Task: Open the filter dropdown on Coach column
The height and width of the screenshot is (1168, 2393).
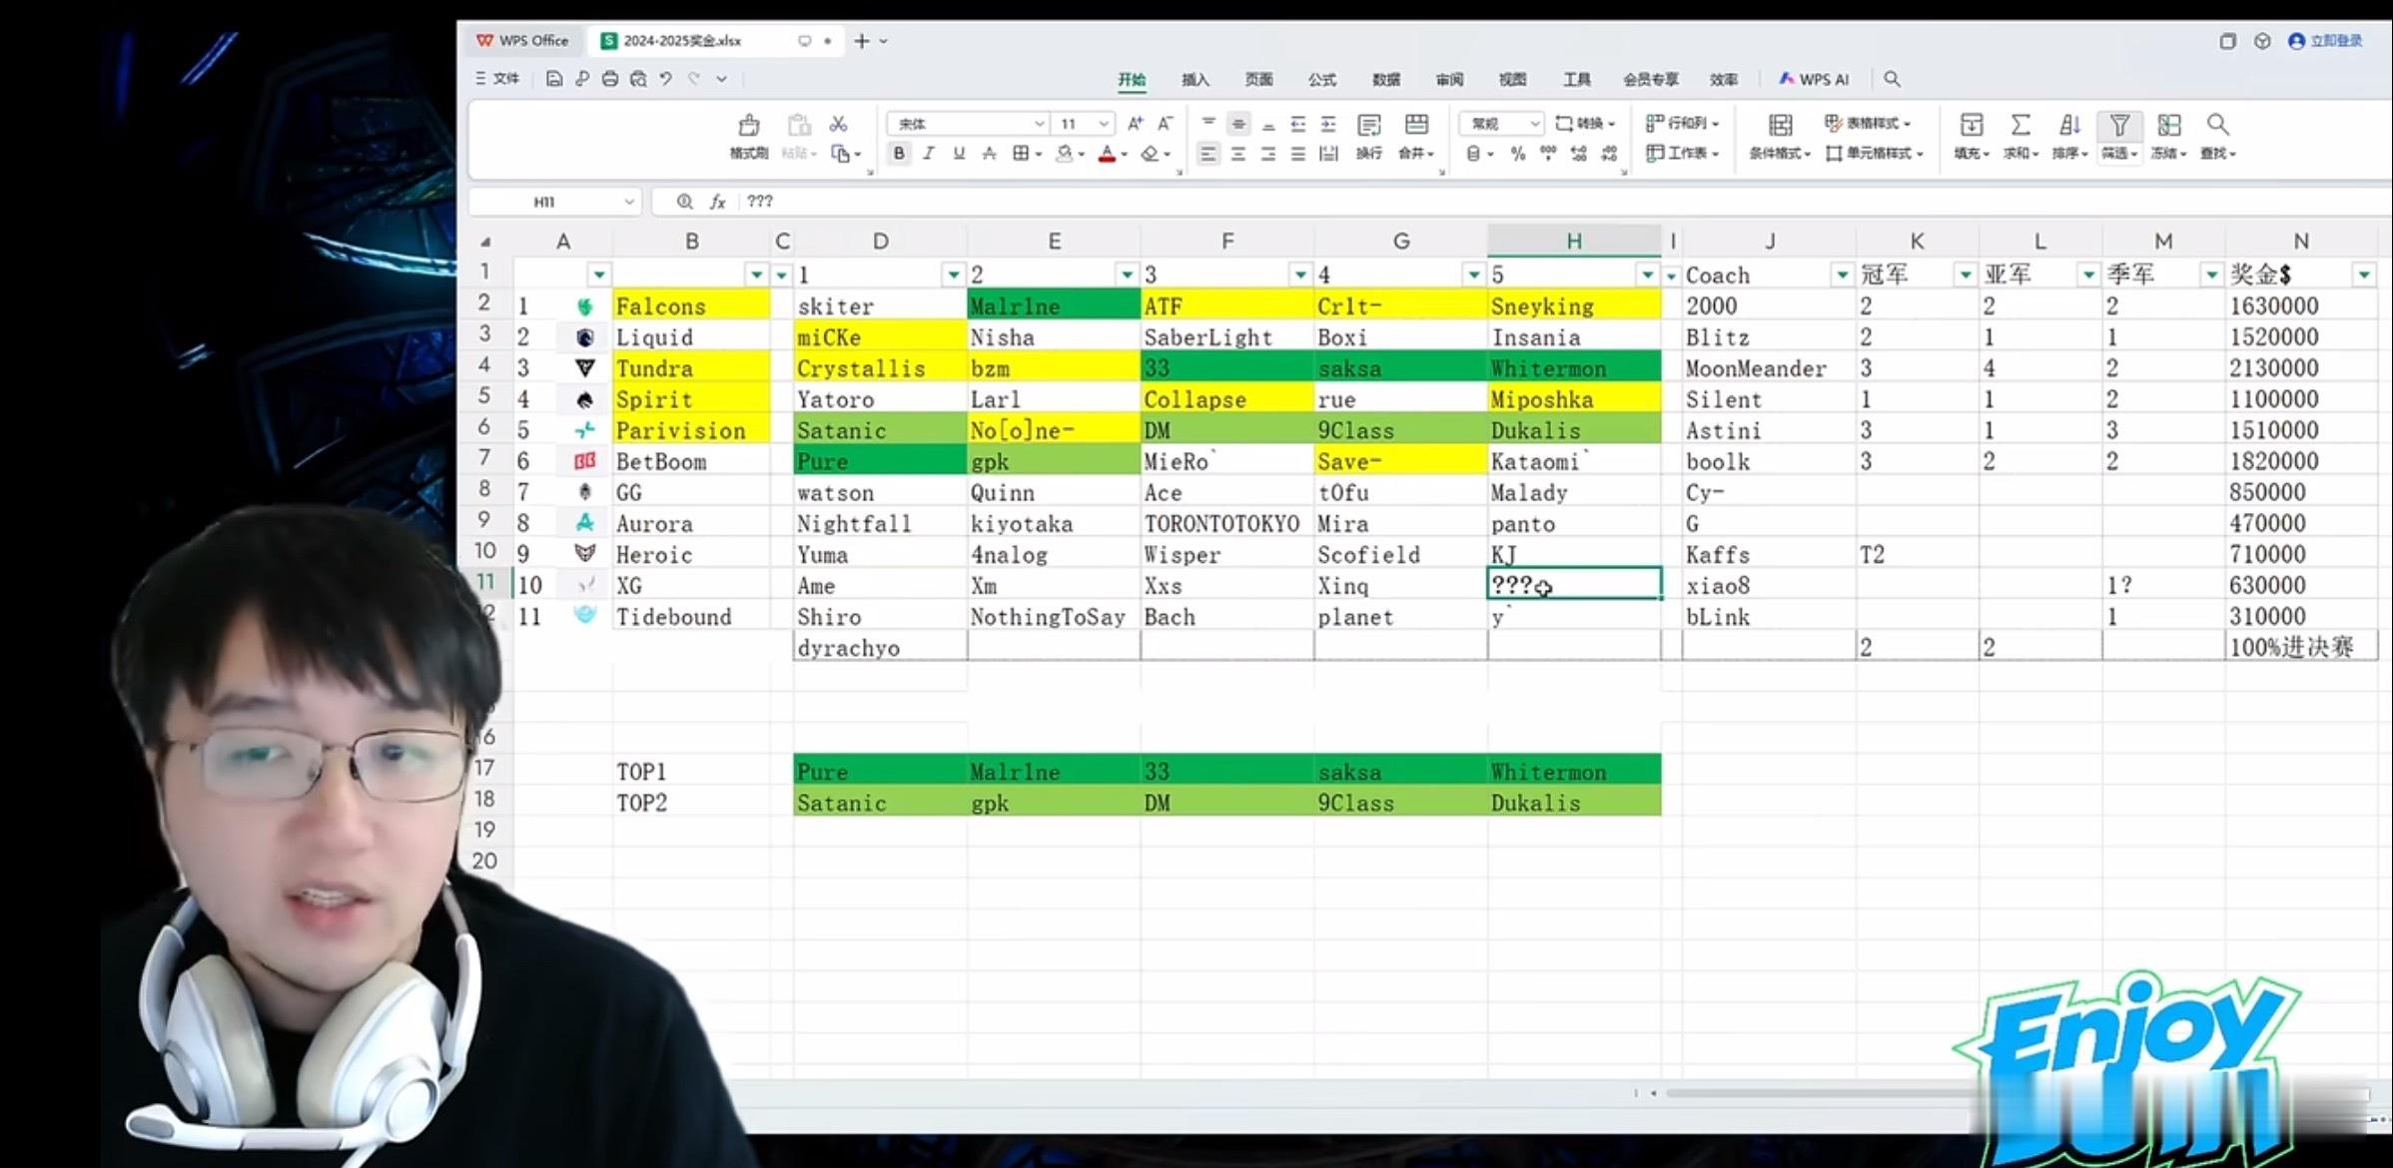Action: (1842, 275)
